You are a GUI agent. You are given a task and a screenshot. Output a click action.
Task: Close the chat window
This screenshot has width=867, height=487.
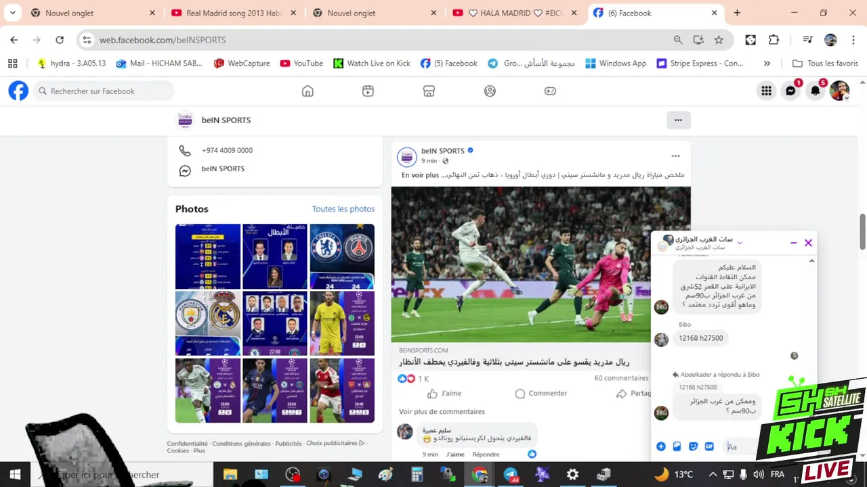(808, 243)
